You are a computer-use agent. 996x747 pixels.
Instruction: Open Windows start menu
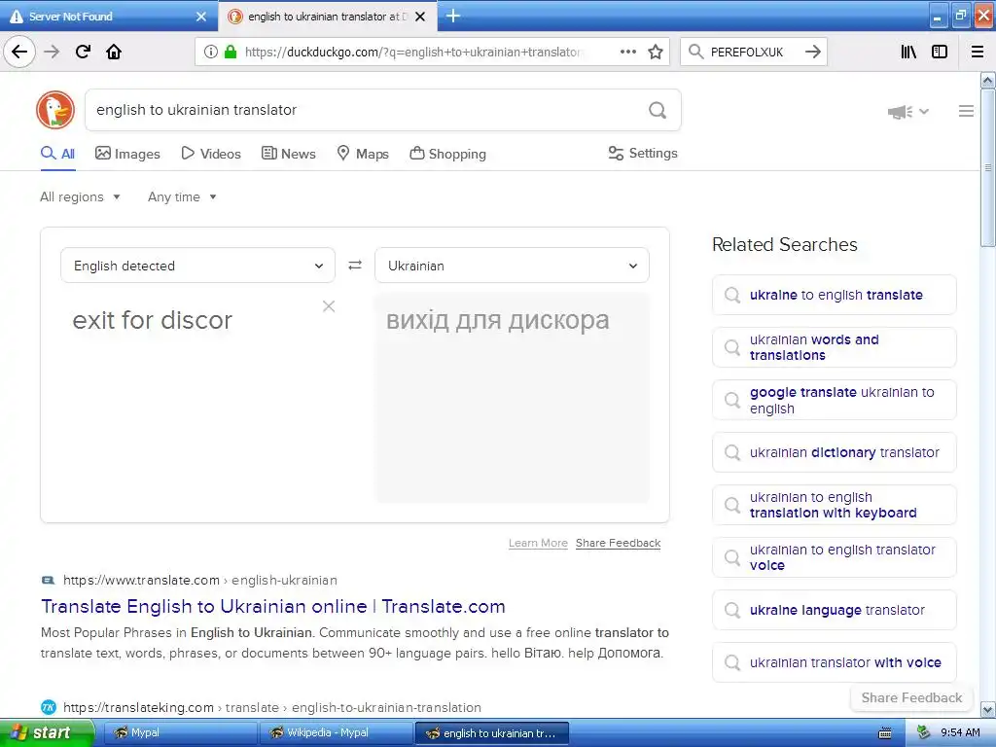(x=47, y=733)
